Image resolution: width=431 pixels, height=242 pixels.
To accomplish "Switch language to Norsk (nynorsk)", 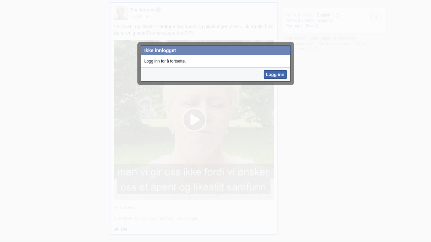I will pyautogui.click(x=300, y=21).
